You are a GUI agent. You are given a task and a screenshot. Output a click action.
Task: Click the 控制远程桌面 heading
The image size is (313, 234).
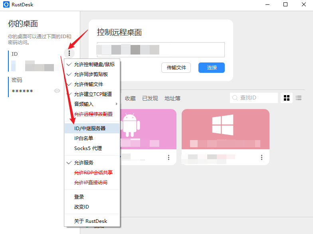(x=119, y=32)
